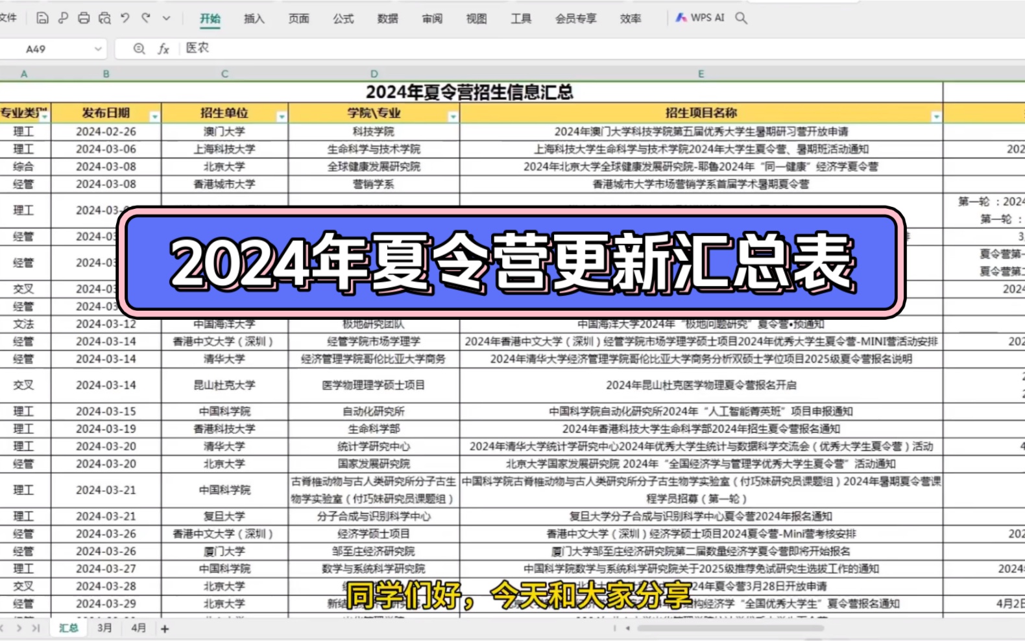Viewport: 1025px width, 641px height.
Task: Select cell 邹至庄经济研究院
Action: (x=374, y=551)
